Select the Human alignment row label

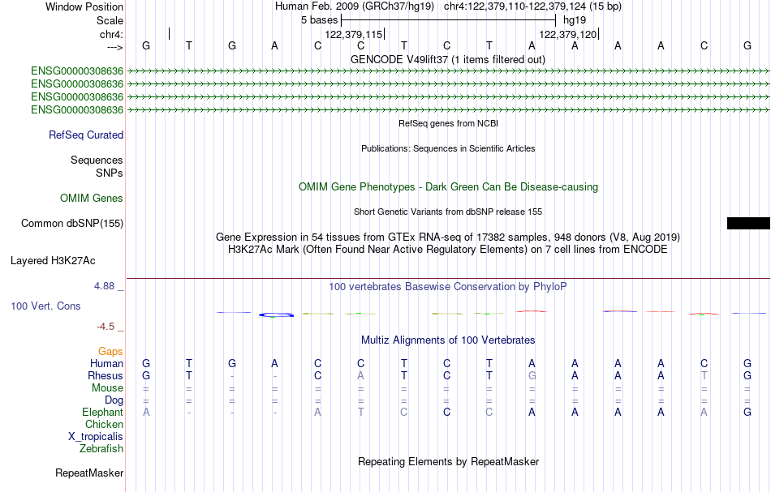click(106, 363)
